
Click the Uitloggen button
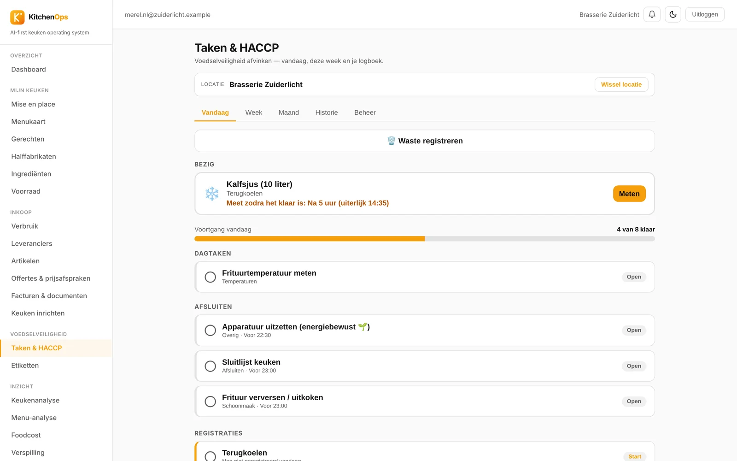coord(705,14)
